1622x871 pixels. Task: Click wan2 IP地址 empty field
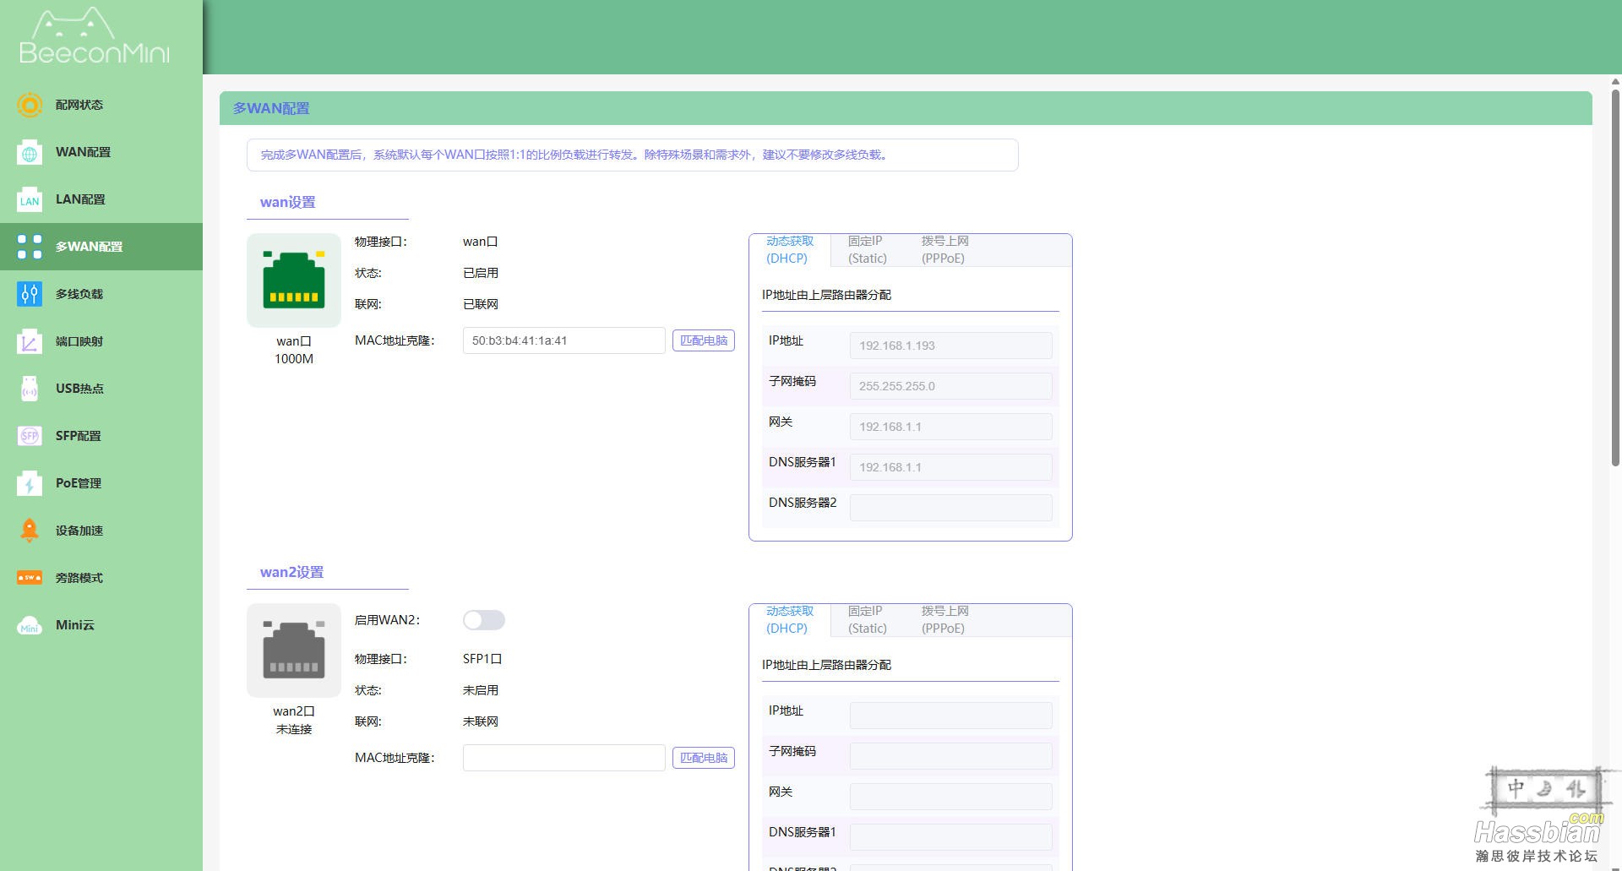click(x=951, y=716)
